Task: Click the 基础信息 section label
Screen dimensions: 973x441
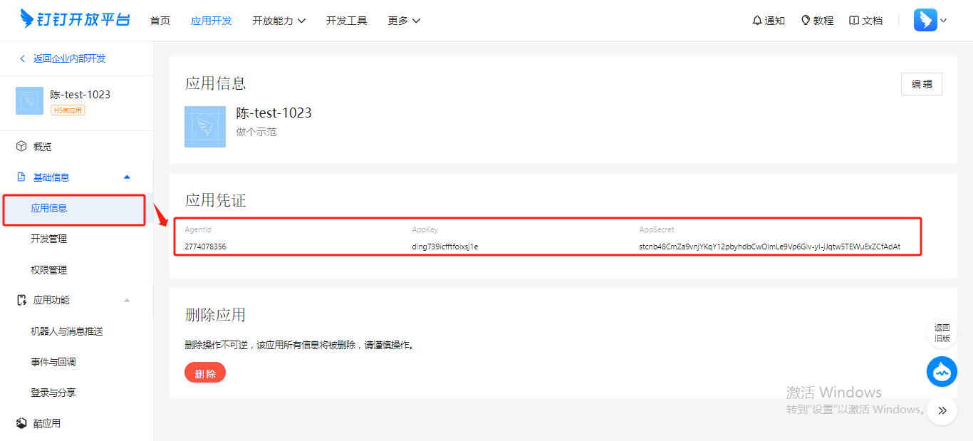Action: click(x=51, y=177)
